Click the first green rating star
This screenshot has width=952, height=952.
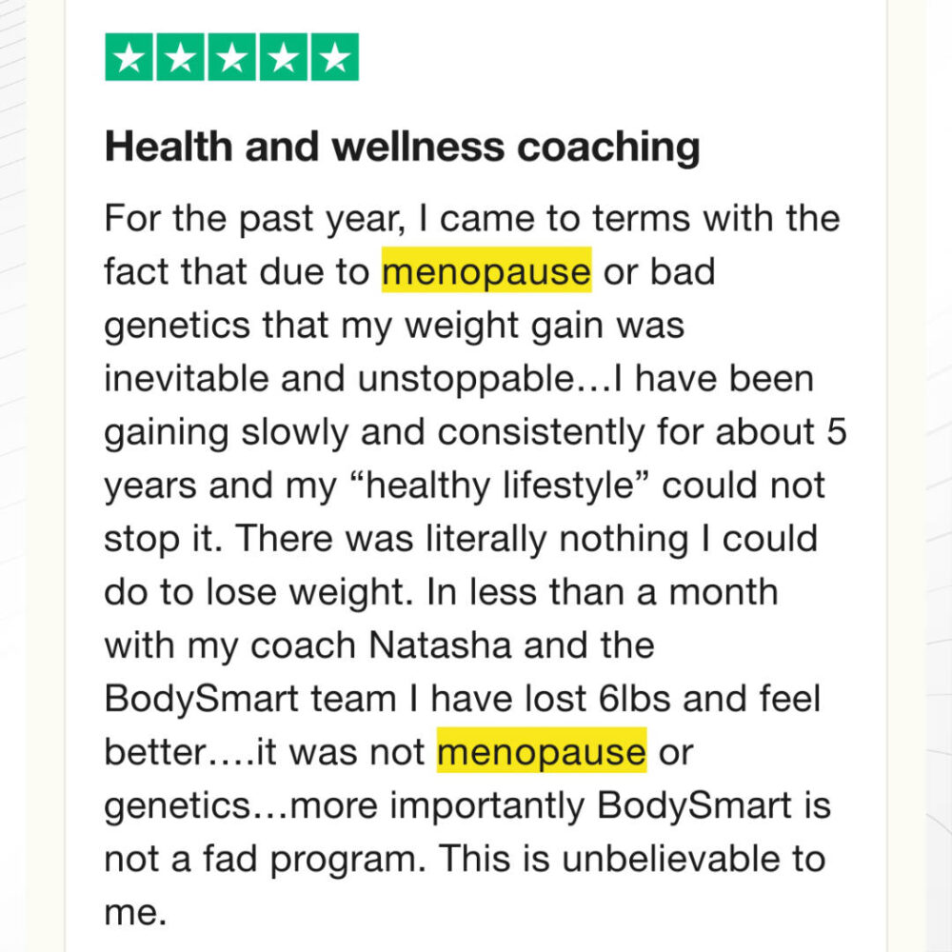click(129, 57)
